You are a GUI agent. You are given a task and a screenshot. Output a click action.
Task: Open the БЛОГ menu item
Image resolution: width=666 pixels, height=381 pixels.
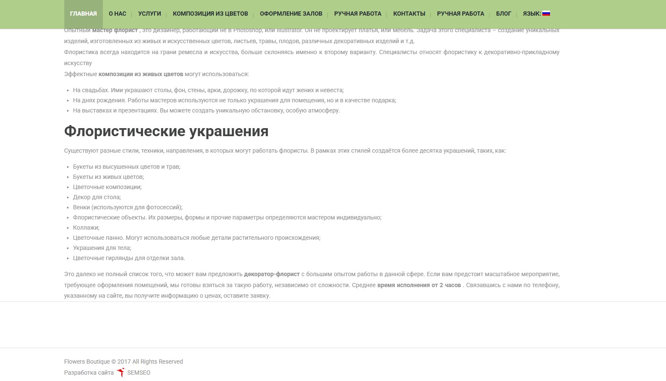pyautogui.click(x=503, y=14)
